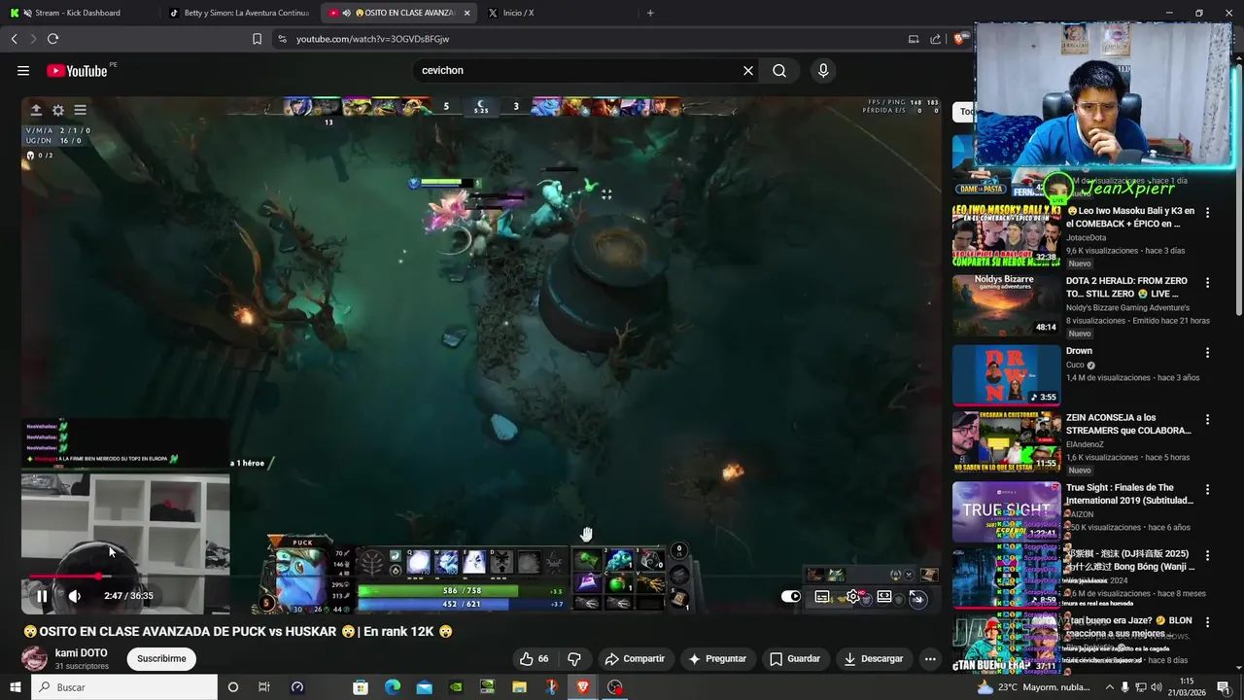
Task: Switch to theater mode in the player
Action: coord(884,597)
